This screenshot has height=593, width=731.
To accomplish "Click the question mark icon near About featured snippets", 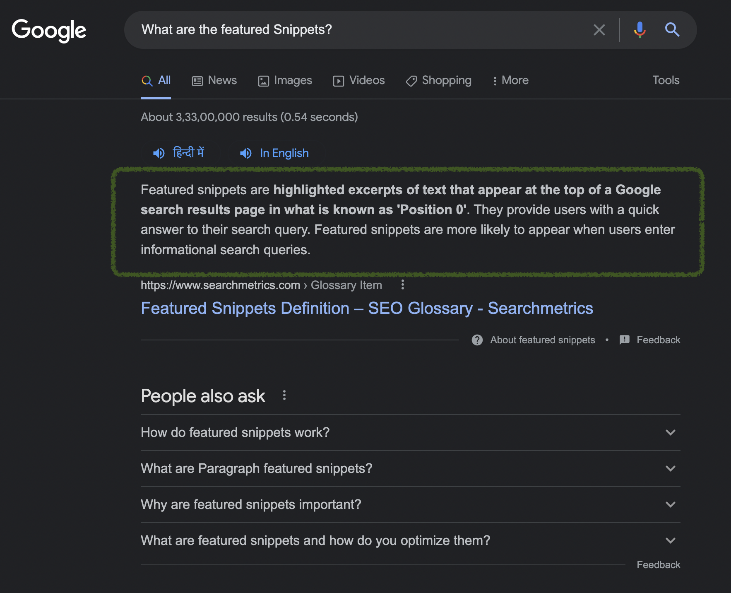I will pyautogui.click(x=477, y=340).
